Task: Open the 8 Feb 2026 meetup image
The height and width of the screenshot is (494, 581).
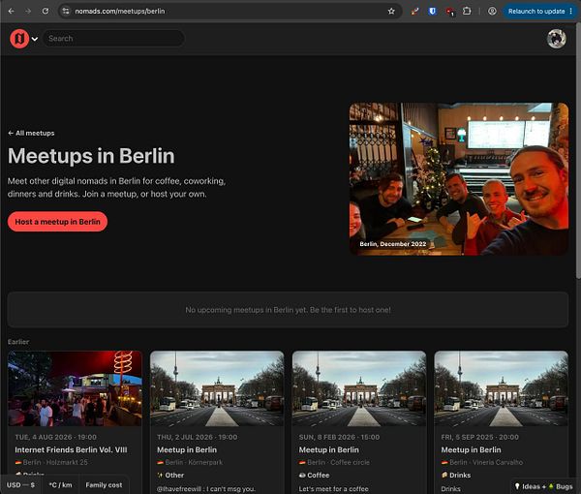Action: (359, 388)
